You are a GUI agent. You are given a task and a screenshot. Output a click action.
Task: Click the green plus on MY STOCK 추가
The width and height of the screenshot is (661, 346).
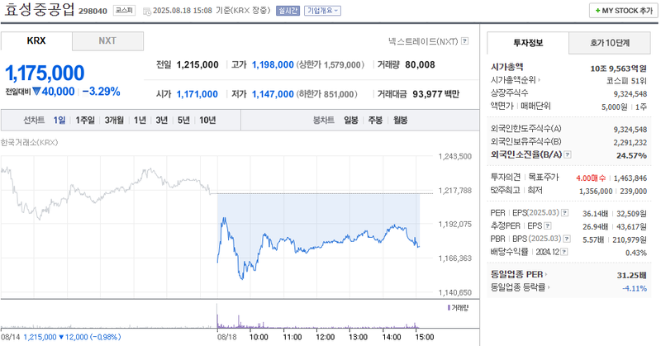click(x=597, y=11)
